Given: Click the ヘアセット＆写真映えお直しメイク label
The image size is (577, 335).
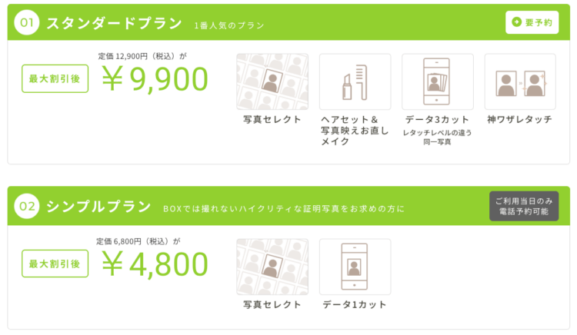Looking at the screenshot, I should pos(355,131).
